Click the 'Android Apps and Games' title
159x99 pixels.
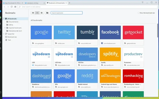click(109, 84)
